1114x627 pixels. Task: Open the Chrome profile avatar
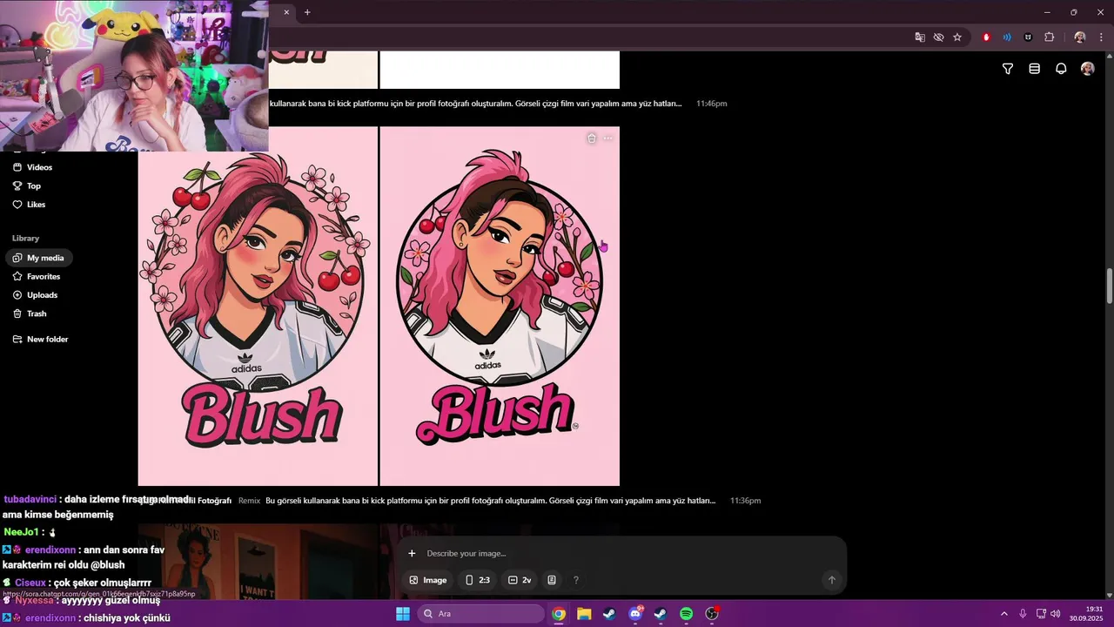point(1080,37)
